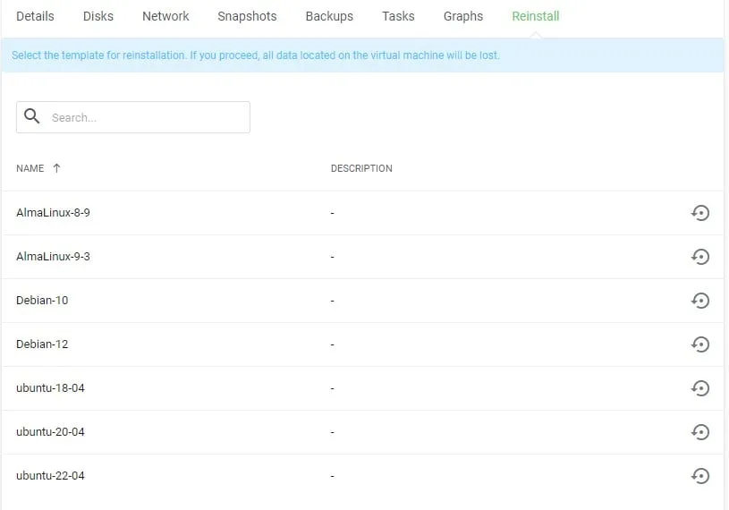Screen dimensions: 729x510
Task: Show the Graphs tab
Action: 462,16
